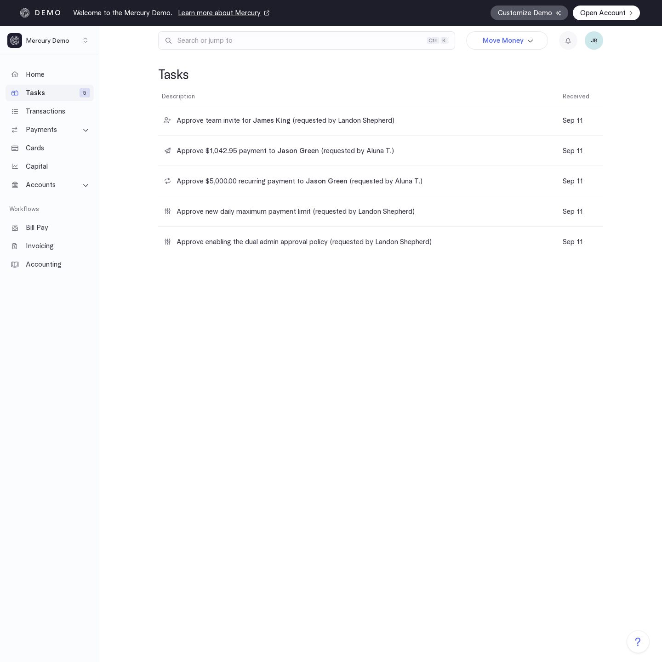
Task: Focus the Search or jump to field
Action: click(299, 40)
